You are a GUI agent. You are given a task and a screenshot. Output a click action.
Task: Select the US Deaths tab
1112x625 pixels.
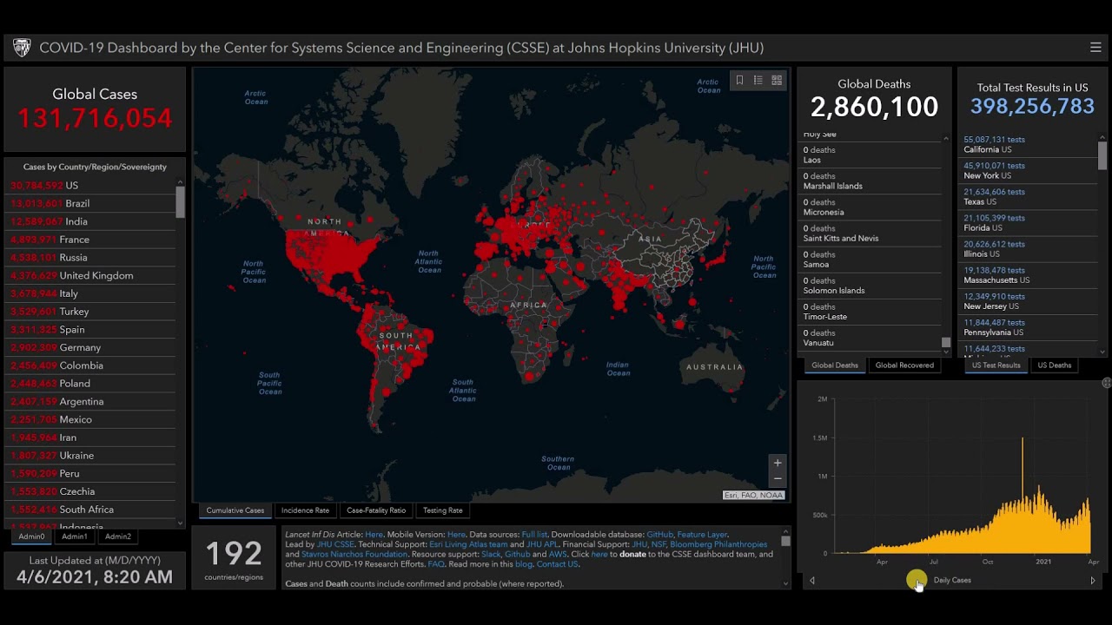point(1055,365)
